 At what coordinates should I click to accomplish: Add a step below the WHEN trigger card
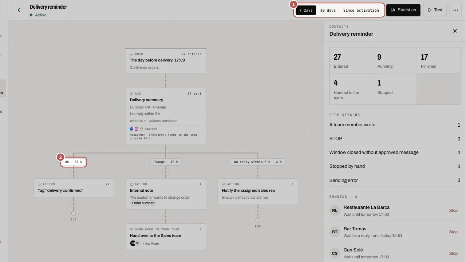166,80
